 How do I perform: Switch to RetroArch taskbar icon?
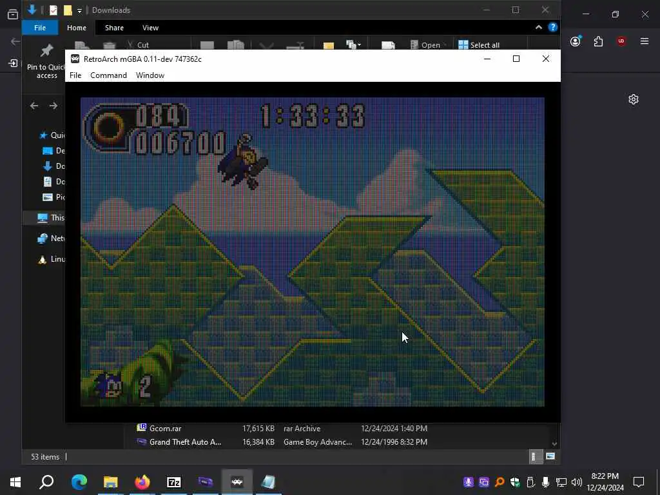click(x=237, y=482)
